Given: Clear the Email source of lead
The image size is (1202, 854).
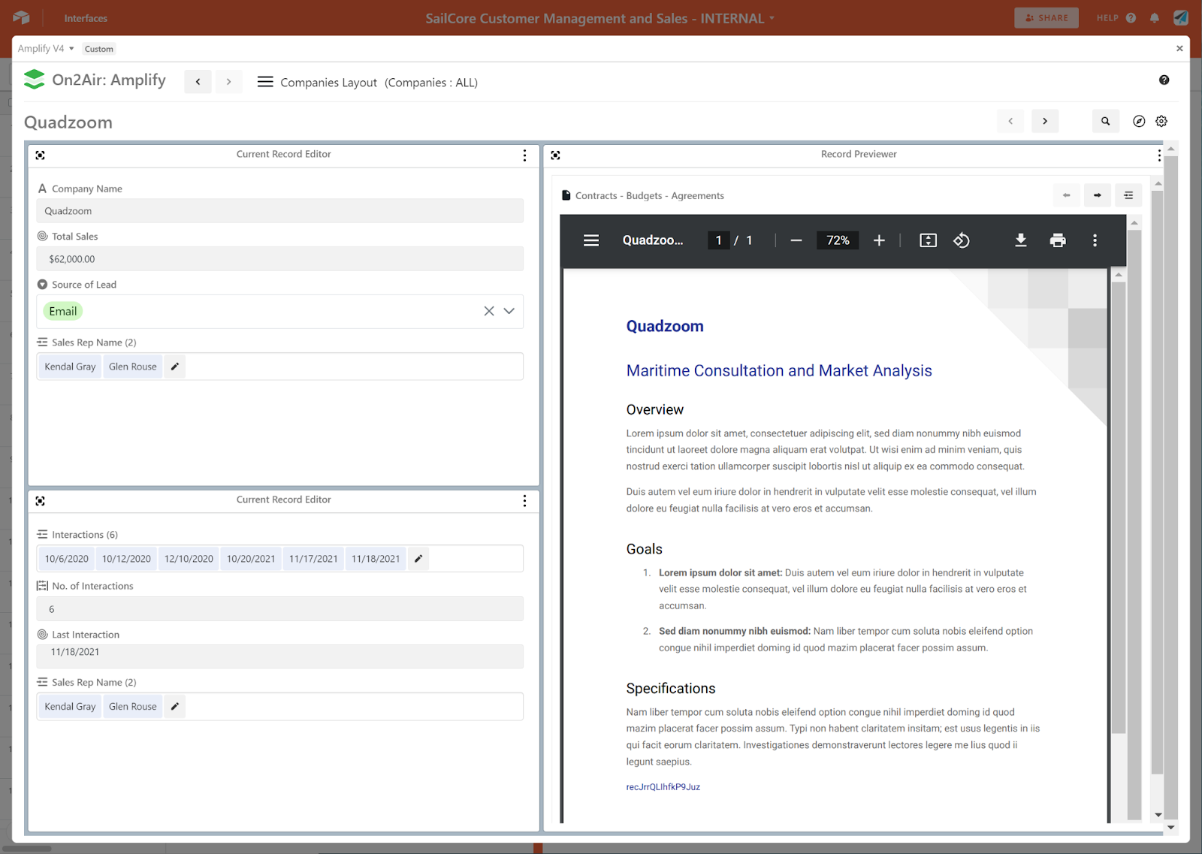Looking at the screenshot, I should 489,311.
